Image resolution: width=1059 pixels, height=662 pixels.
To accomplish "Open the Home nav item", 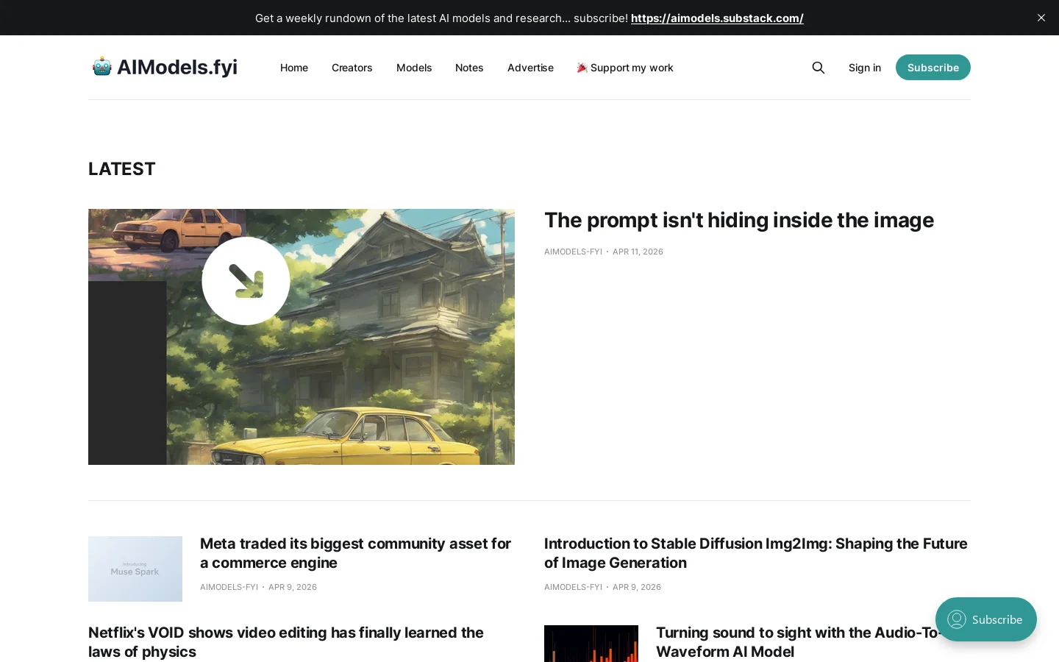I will 294,68.
